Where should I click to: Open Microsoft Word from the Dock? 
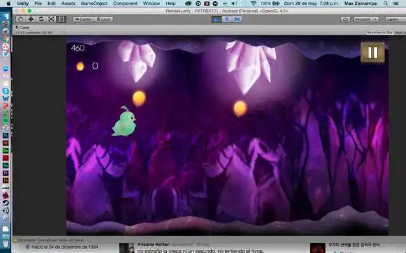pos(6,99)
